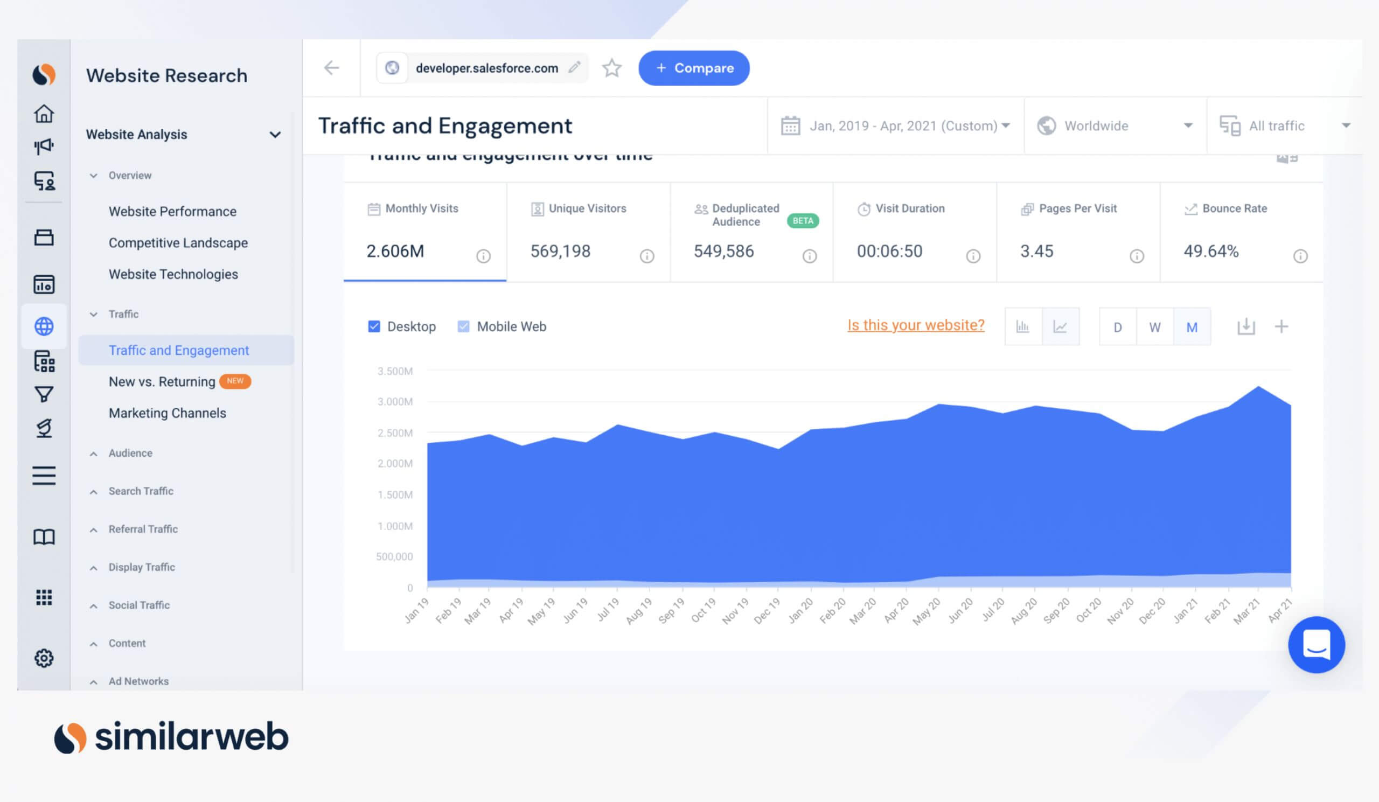The image size is (1379, 802).
Task: Open the settings gear icon
Action: (x=44, y=658)
